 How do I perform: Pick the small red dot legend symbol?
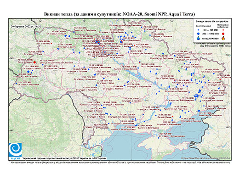tap(223, 30)
